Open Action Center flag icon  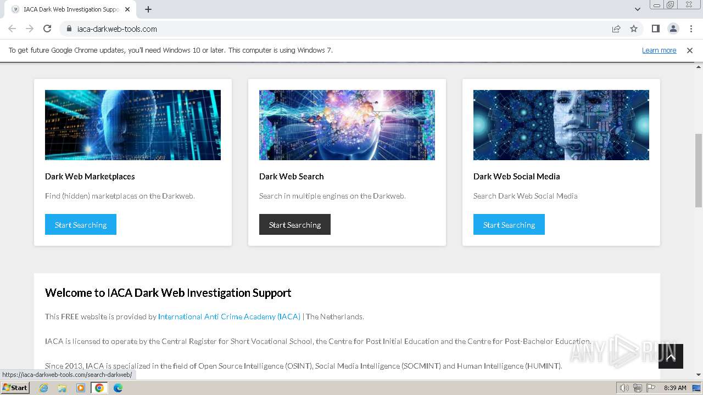pyautogui.click(x=651, y=388)
